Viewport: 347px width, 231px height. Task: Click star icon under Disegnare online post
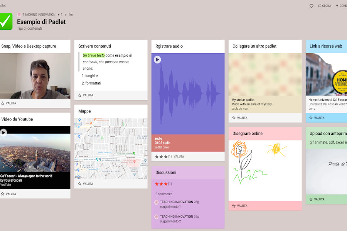[x=234, y=206]
